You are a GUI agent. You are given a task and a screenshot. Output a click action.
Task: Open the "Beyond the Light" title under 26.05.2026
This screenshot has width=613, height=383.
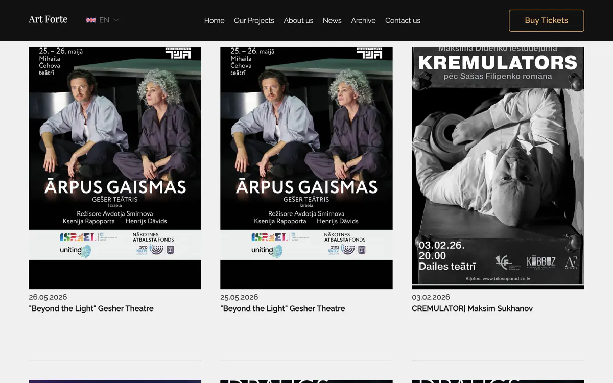tap(91, 308)
